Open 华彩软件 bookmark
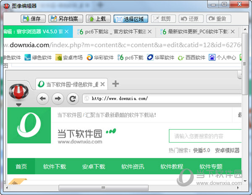The image size is (252, 195). (x=100, y=57)
